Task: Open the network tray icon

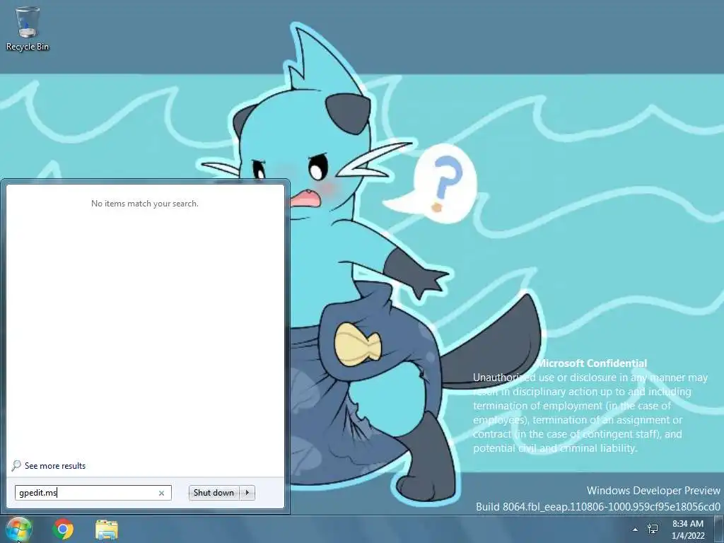Action: 653,529
